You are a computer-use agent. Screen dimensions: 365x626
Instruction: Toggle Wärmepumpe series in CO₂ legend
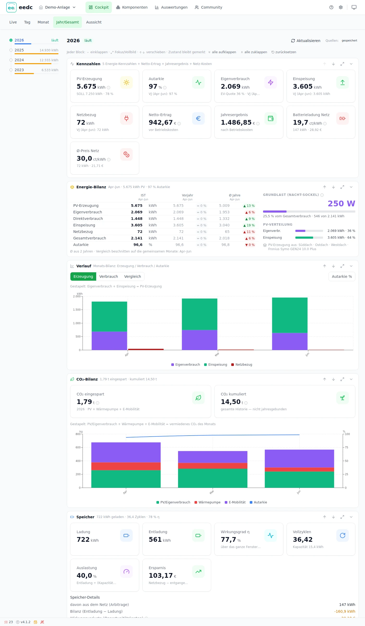pyautogui.click(x=208, y=502)
